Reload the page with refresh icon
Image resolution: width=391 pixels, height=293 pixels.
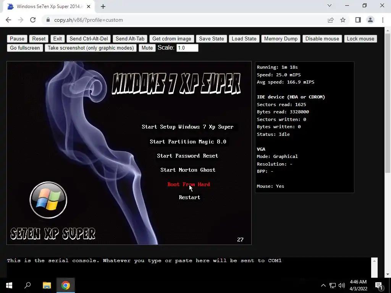click(x=33, y=20)
